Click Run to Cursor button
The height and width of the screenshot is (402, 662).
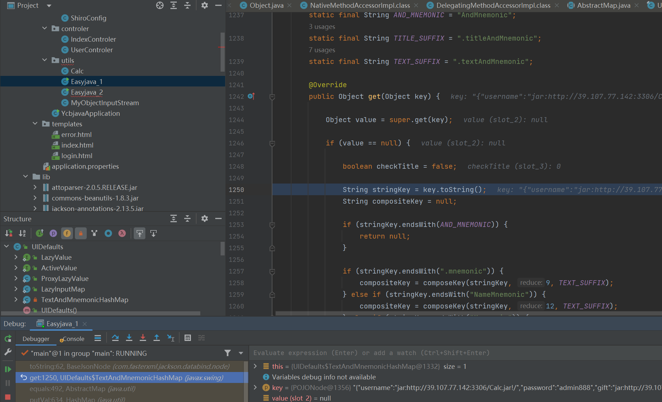tap(171, 338)
